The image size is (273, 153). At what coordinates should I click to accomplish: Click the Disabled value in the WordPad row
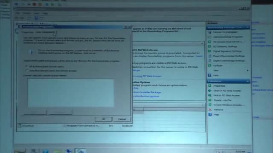pos(127,126)
